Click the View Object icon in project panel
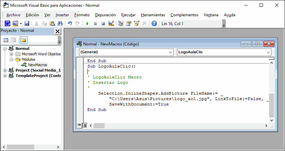This screenshot has width=285, height=151. pyautogui.click(x=14, y=40)
